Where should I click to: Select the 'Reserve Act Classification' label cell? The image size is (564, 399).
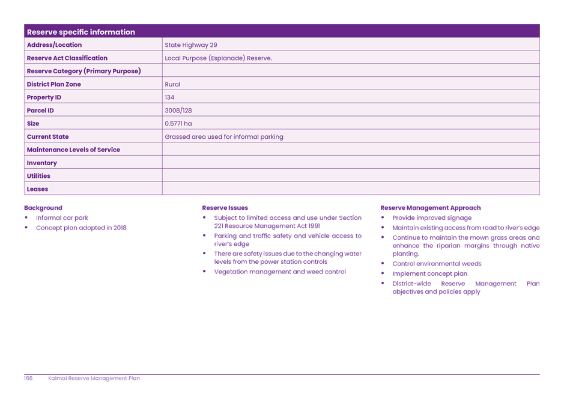[x=67, y=58]
